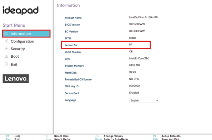Click the Start Menu heading

14,25
